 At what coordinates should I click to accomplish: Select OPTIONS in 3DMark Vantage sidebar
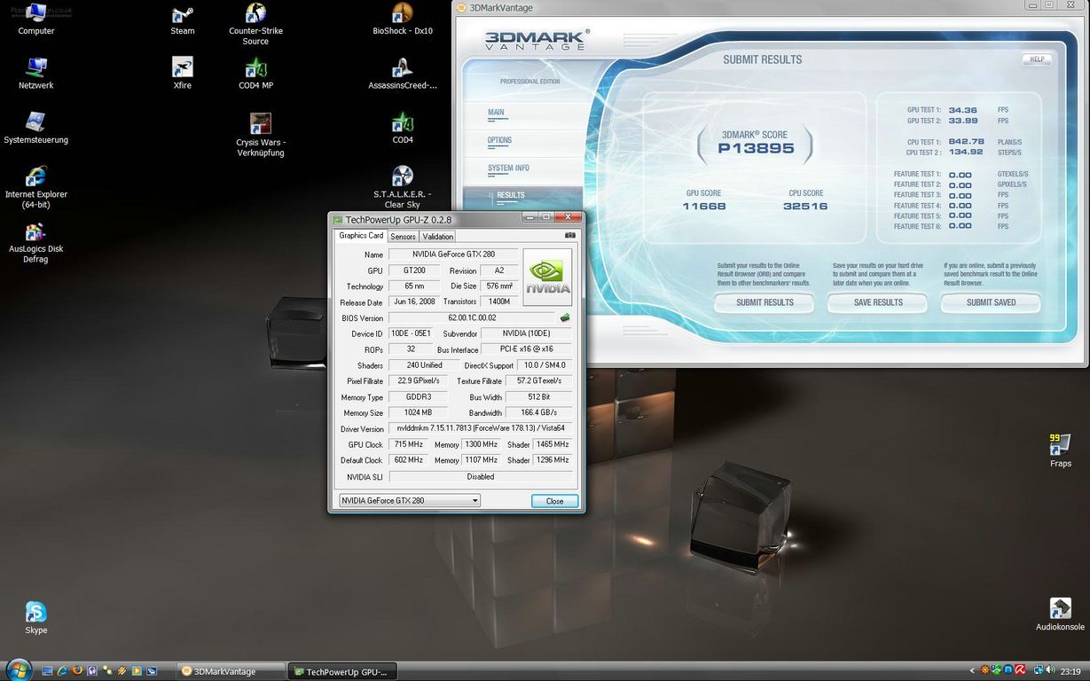[x=499, y=140]
